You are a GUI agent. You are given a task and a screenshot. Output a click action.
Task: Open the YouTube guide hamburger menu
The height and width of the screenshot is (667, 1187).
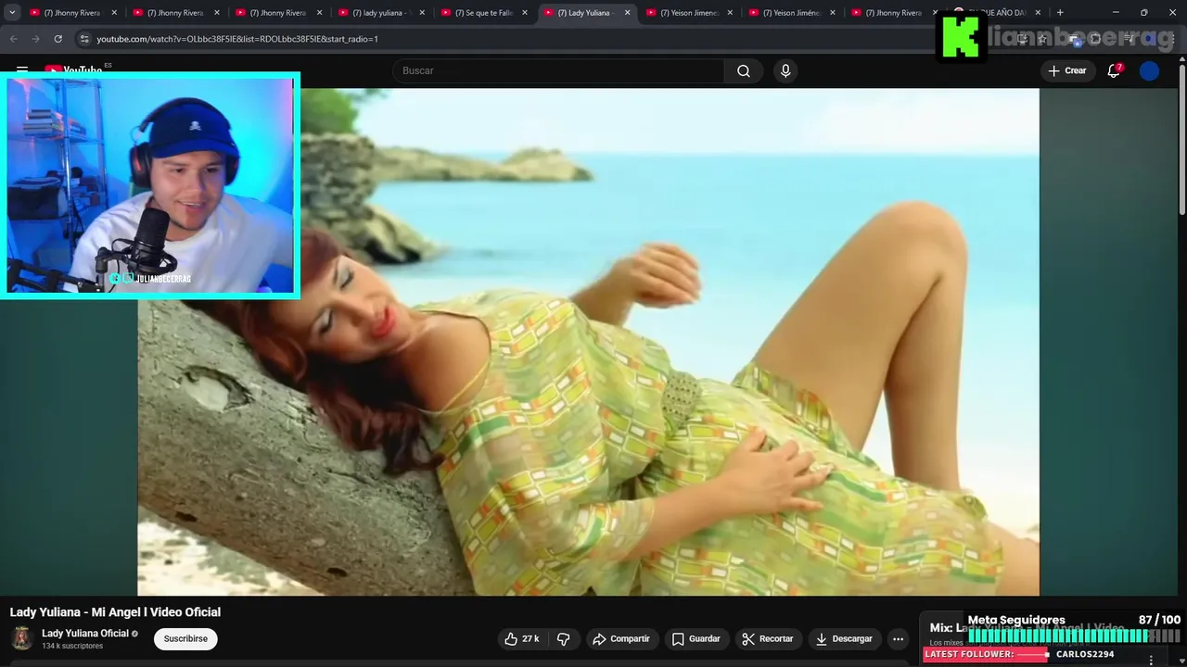coord(22,70)
